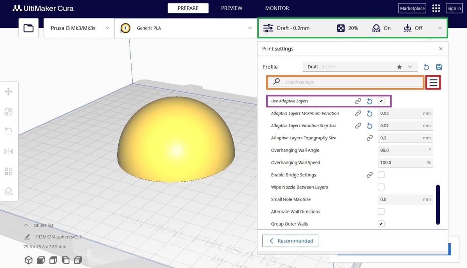Image resolution: width=467 pixels, height=268 pixels.
Task: Click the support On indicator
Action: click(x=381, y=28)
